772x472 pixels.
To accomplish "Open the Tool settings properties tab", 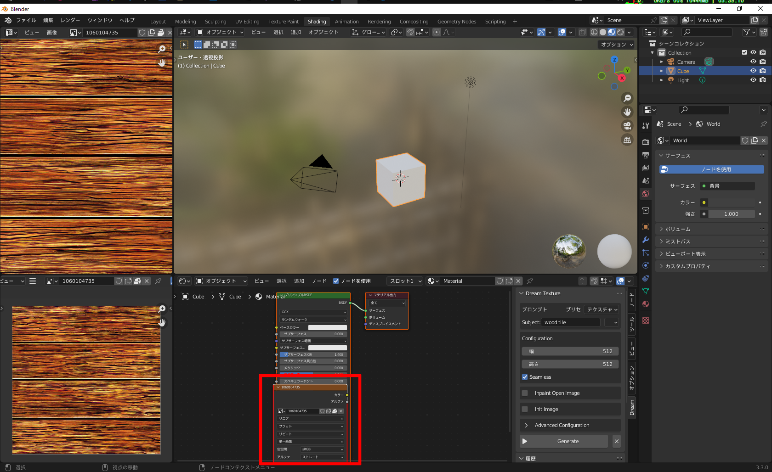I will (x=646, y=125).
